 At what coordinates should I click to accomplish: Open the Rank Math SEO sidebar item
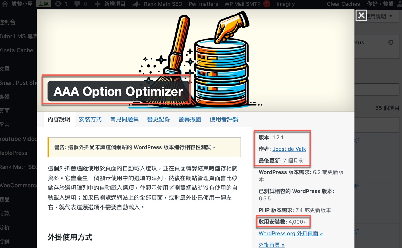click(18, 167)
